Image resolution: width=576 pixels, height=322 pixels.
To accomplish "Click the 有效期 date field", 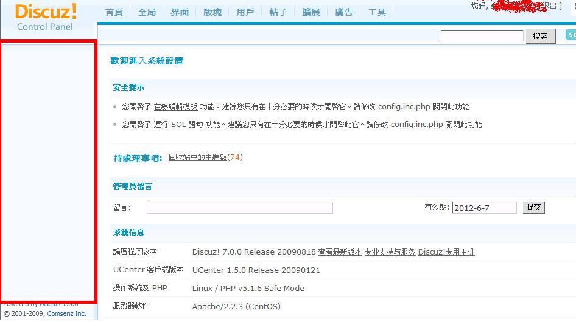I will pos(484,208).
